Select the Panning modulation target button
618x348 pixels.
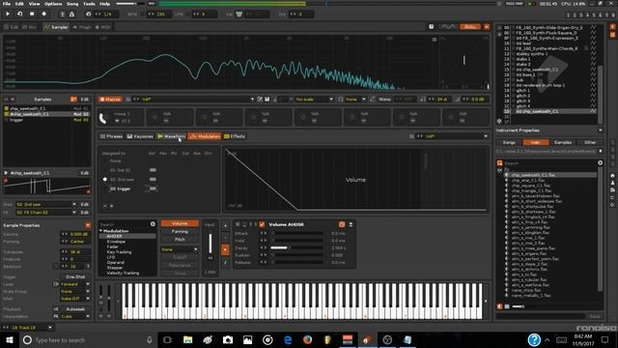coord(180,232)
